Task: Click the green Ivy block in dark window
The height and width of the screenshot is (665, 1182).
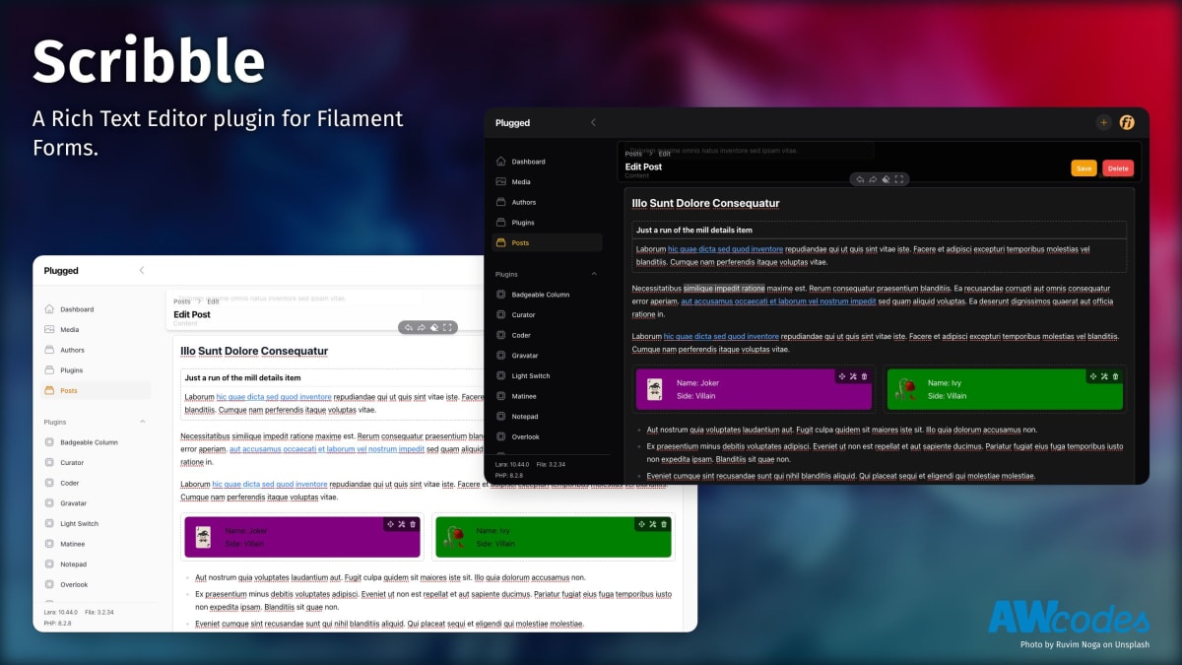Action: [x=1005, y=389]
